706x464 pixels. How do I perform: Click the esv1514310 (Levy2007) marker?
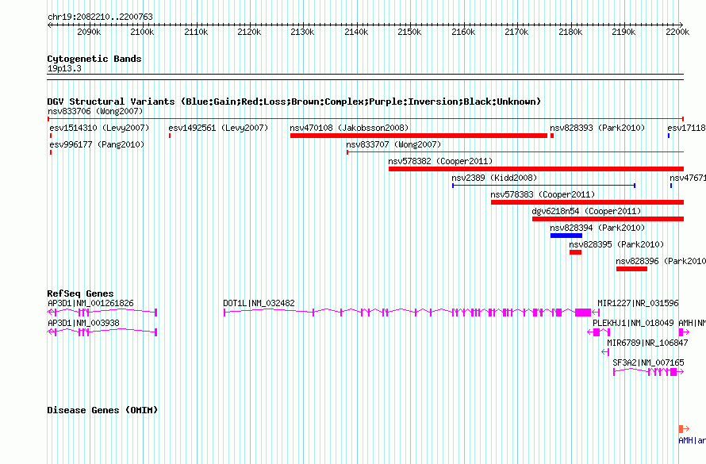51,136
